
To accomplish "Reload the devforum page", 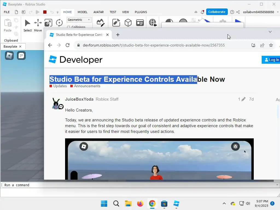I will (68, 45).
